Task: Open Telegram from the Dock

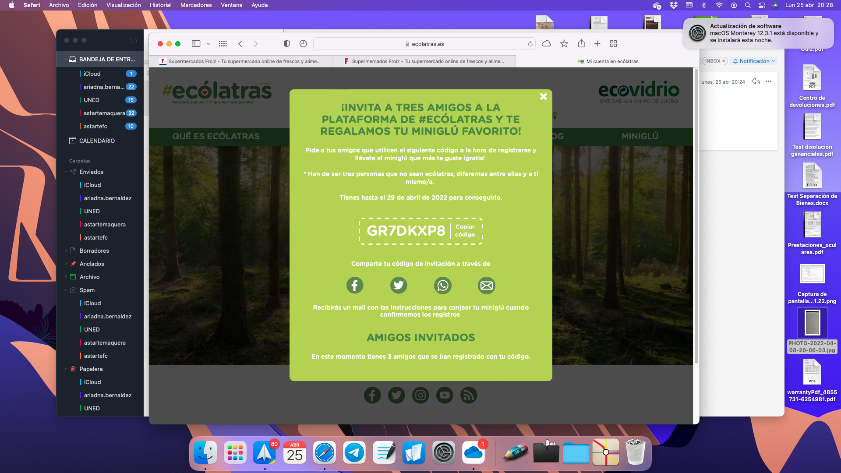Action: 354,453
